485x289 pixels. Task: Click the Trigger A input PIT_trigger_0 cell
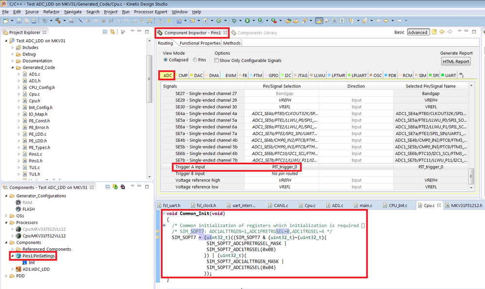pos(284,167)
